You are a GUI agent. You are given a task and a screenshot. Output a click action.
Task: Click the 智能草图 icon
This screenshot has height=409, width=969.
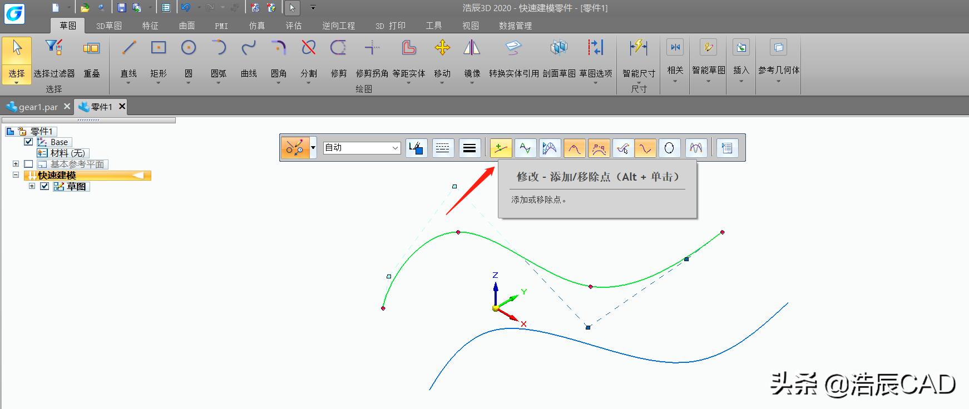[708, 47]
